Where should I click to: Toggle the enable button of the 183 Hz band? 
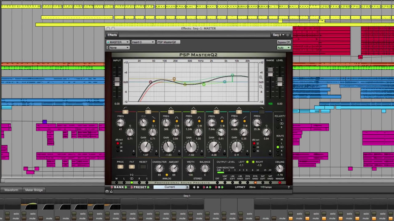click(148, 112)
